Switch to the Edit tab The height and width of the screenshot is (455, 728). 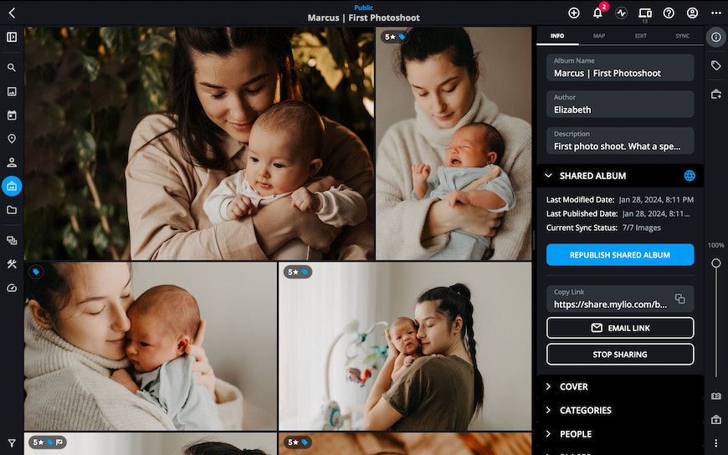click(641, 36)
